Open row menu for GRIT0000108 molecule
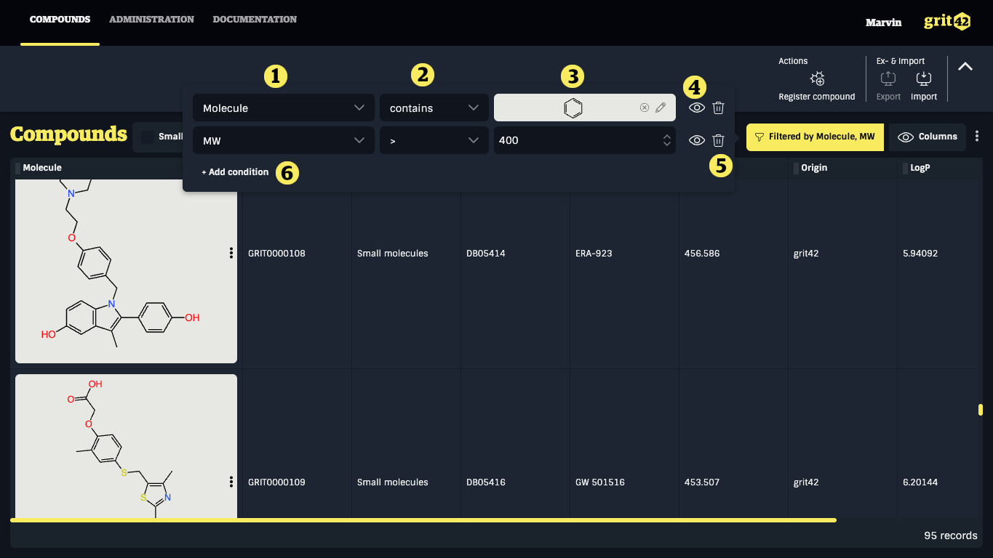993x558 pixels. coord(231,253)
